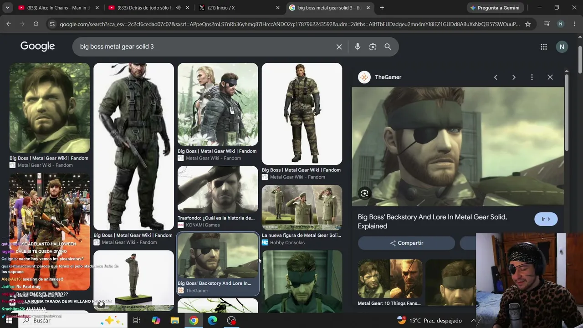Launch Copilot from the taskbar
The width and height of the screenshot is (583, 328).
[x=156, y=321]
